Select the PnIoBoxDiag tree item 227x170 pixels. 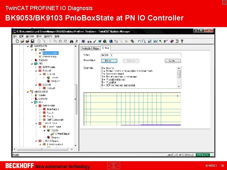point(49,57)
